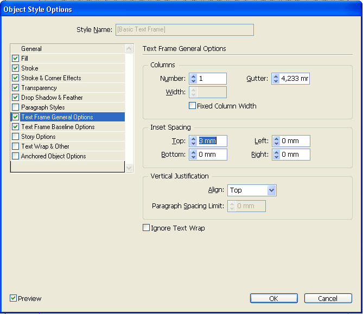
Task: Click the Top inset spacing stepper
Action: click(x=193, y=141)
